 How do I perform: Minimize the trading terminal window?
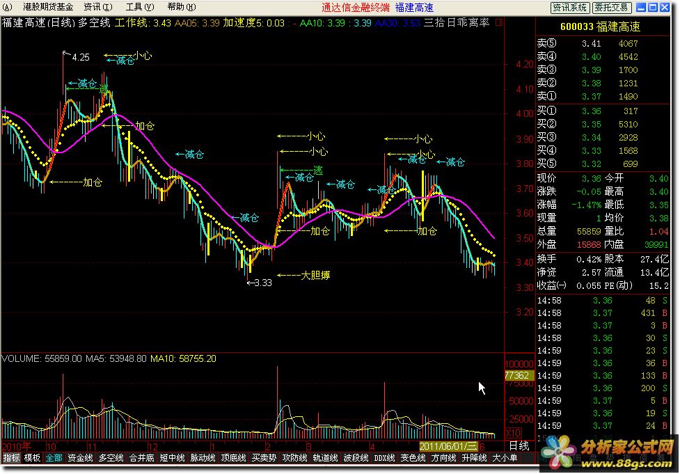[x=640, y=8]
